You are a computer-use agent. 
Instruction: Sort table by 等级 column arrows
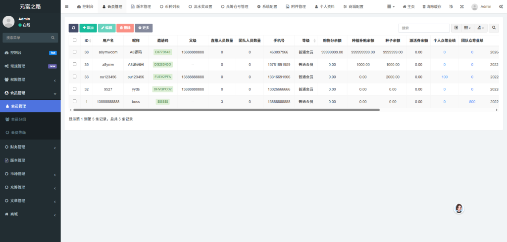pos(314,40)
